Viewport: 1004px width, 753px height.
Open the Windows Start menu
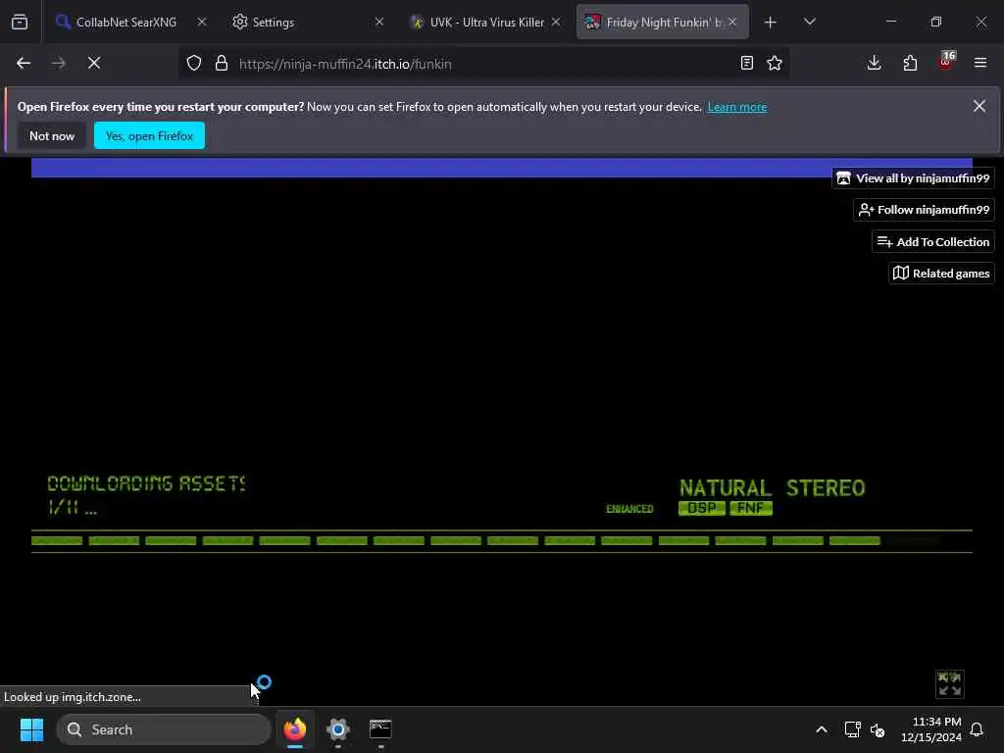click(x=32, y=729)
